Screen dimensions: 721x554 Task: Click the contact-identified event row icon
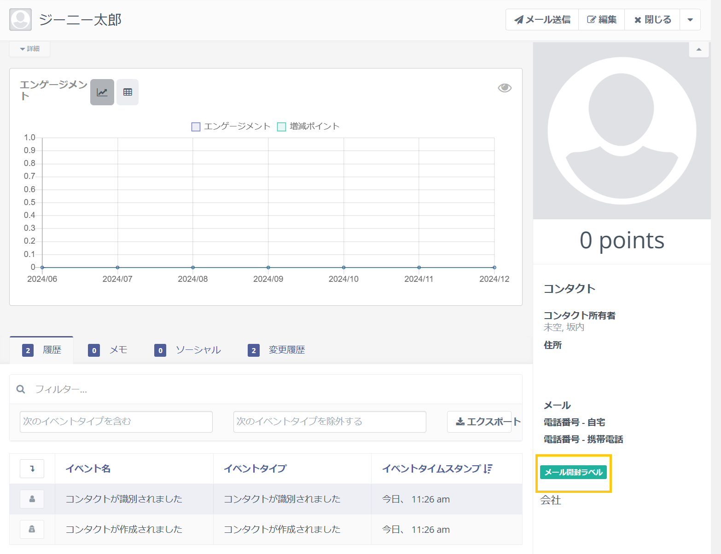coord(32,499)
